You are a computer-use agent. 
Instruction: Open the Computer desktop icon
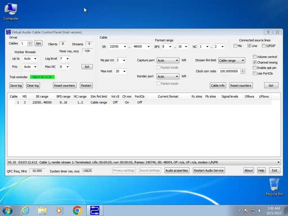pos(11,12)
